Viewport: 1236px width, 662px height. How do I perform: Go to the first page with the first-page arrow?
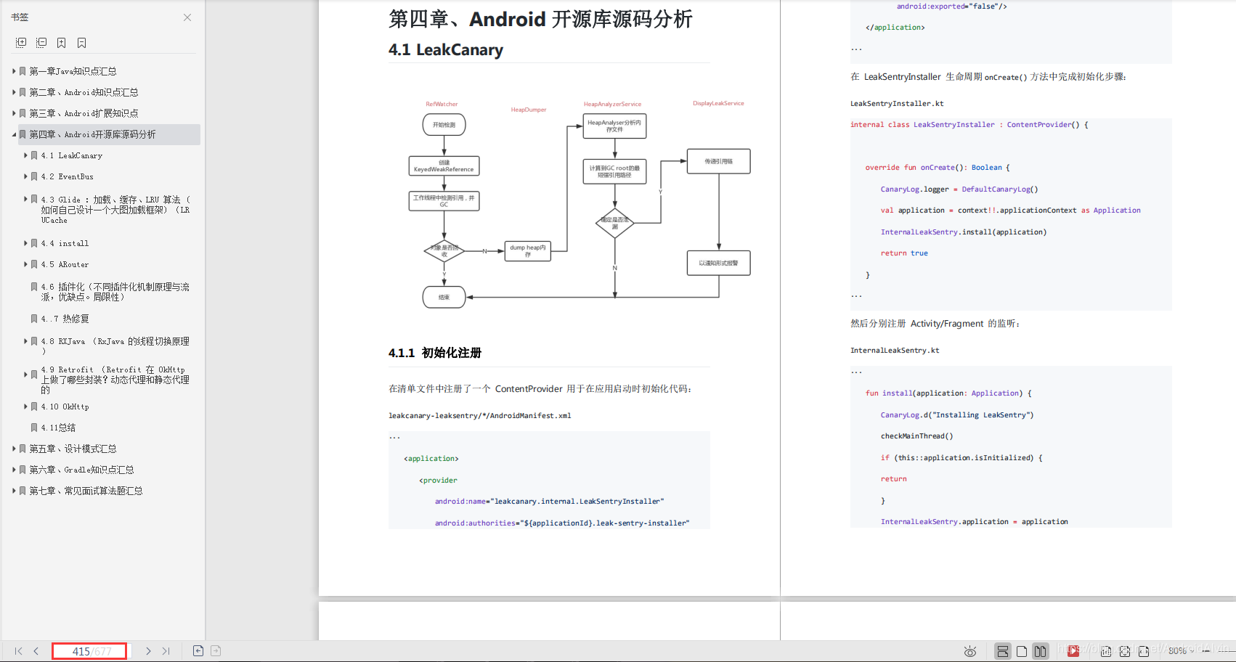pyautogui.click(x=19, y=651)
